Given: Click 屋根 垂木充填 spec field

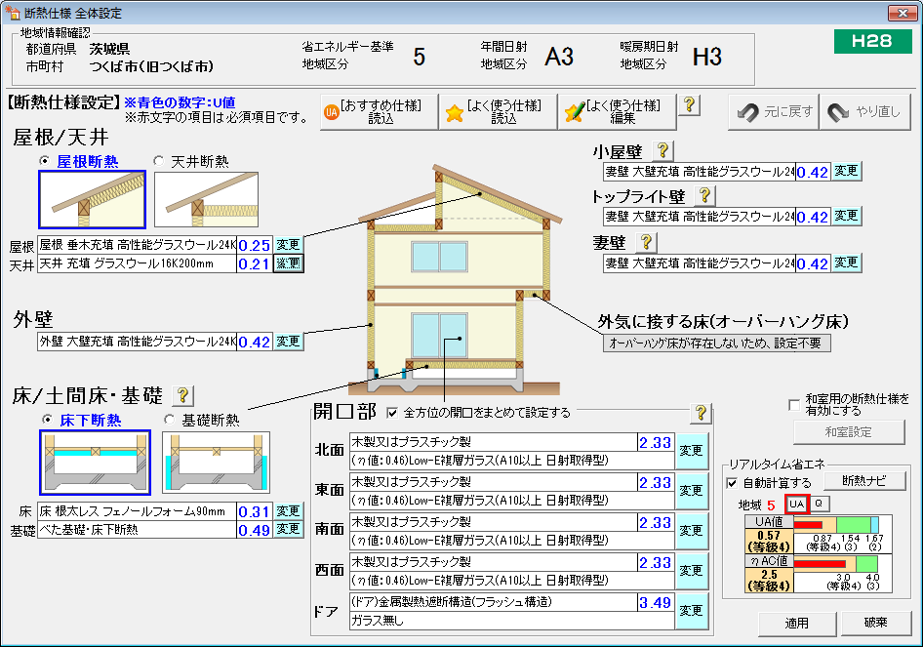Looking at the screenshot, I should point(138,245).
